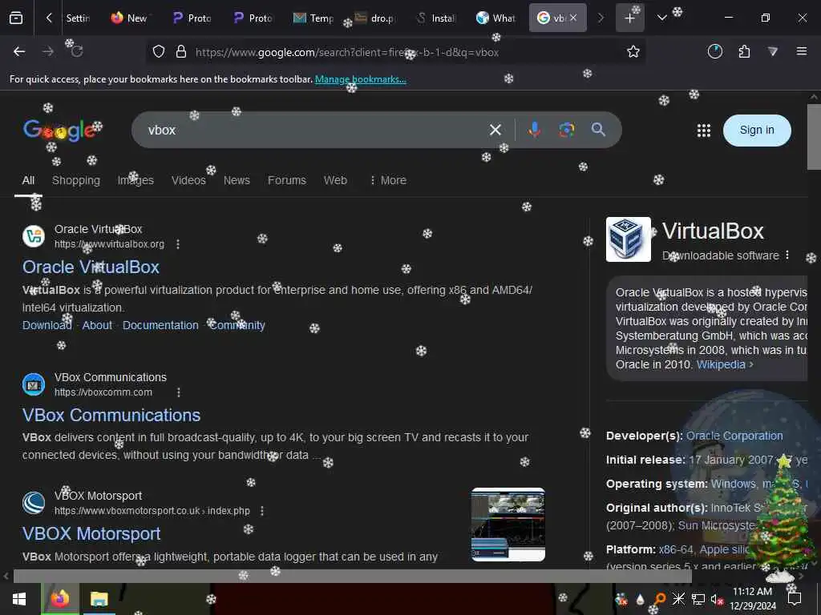This screenshot has width=821, height=615.
Task: Switch to the News results tab
Action: click(237, 180)
